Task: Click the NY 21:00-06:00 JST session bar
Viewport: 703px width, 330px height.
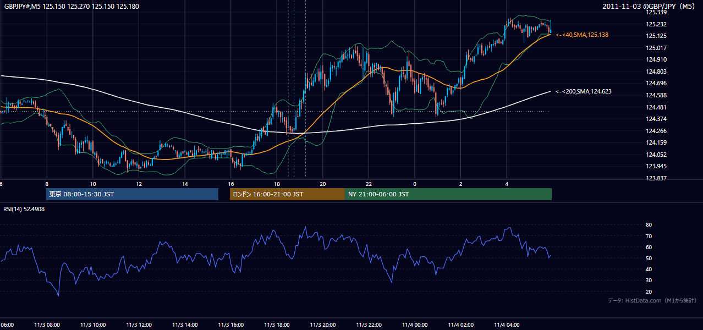Action: 448,194
